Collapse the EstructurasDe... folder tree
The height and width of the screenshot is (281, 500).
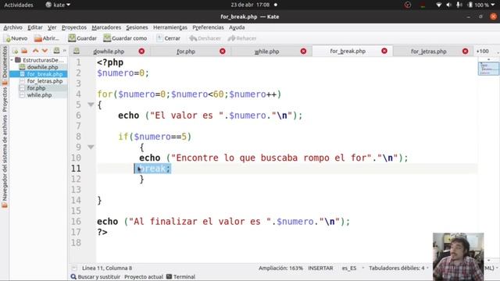[12, 60]
